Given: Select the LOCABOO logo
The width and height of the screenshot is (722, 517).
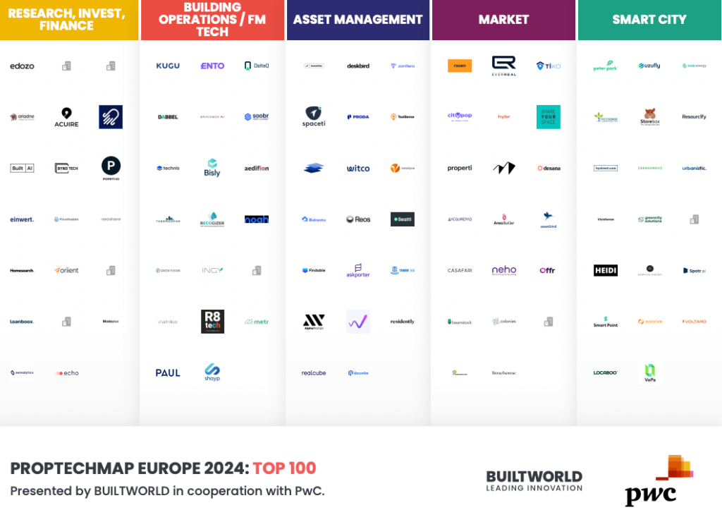Looking at the screenshot, I should (606, 373).
